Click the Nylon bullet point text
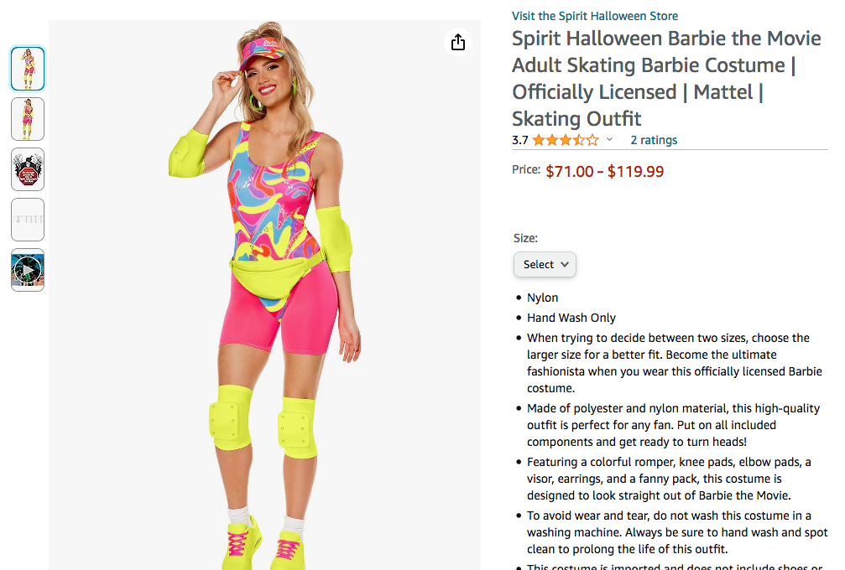Viewport: 845px width, 570px height. pos(542,298)
